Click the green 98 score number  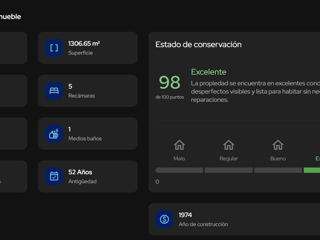click(x=170, y=82)
